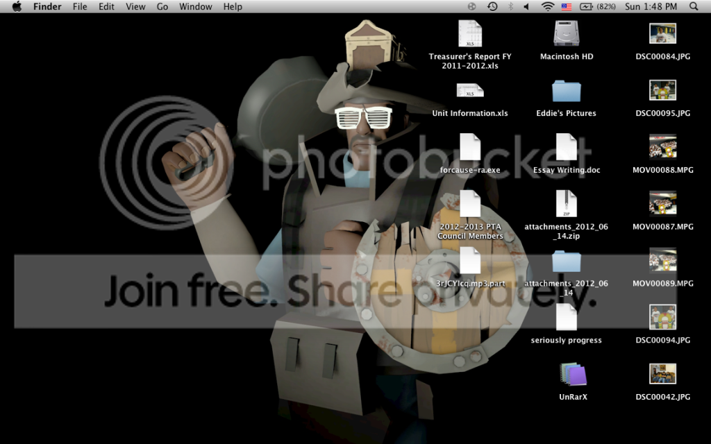Click the Wi-Fi status icon
The width and height of the screenshot is (711, 444).
[548, 6]
